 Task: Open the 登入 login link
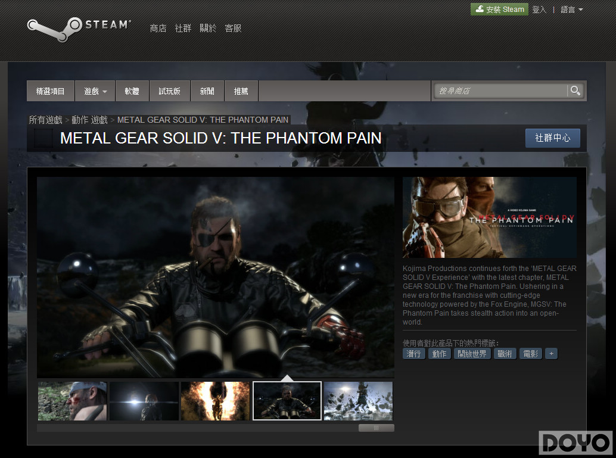539,10
